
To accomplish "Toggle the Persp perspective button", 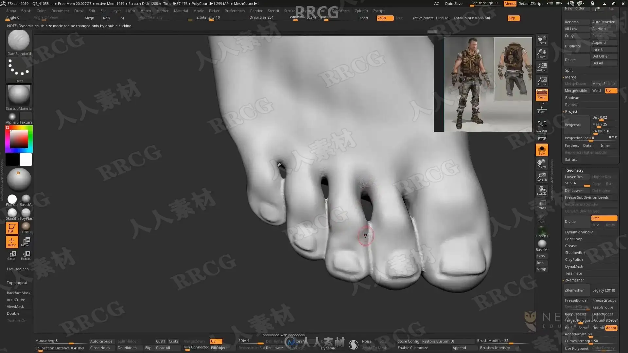I will (542, 94).
